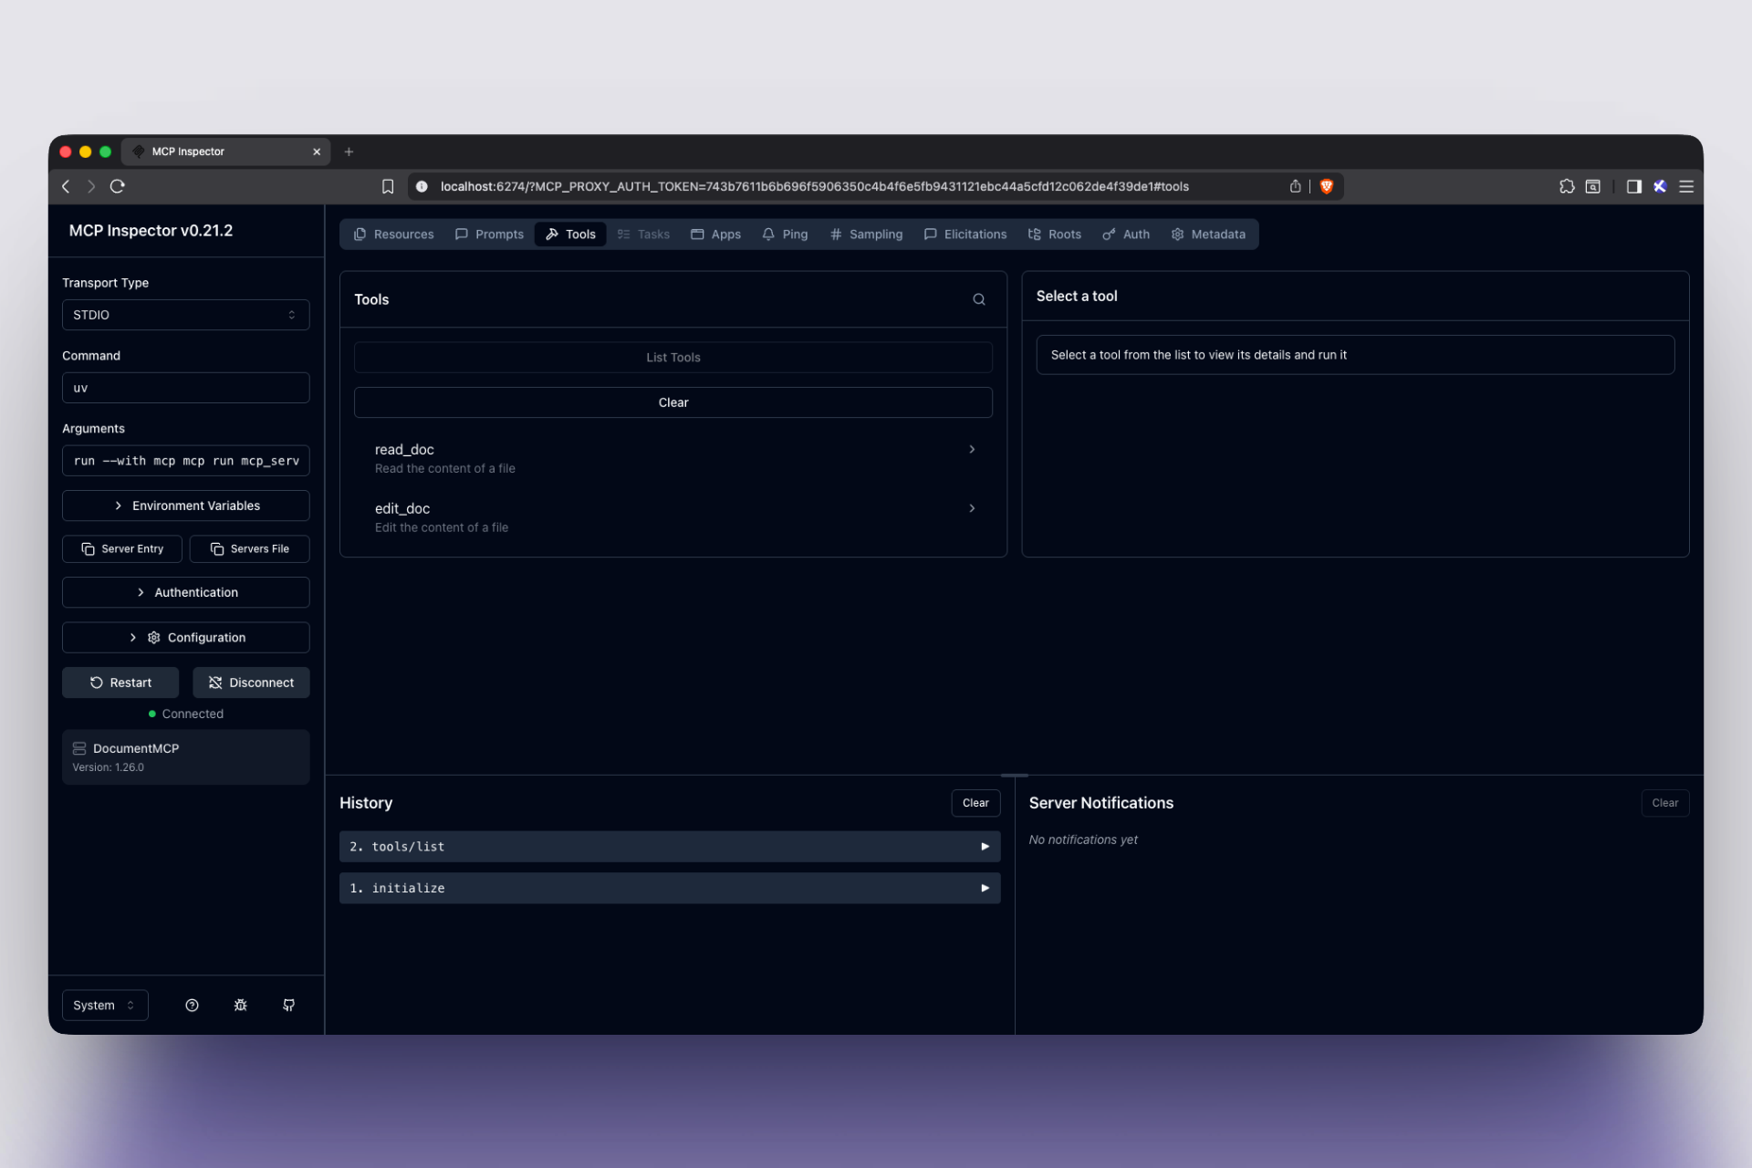The height and width of the screenshot is (1168, 1752).
Task: Click the bug debugging icon
Action: [x=240, y=1006]
